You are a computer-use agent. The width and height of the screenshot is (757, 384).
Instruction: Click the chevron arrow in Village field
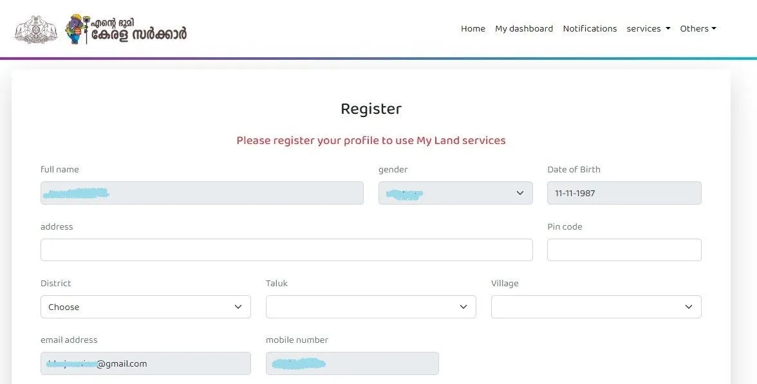pos(689,307)
